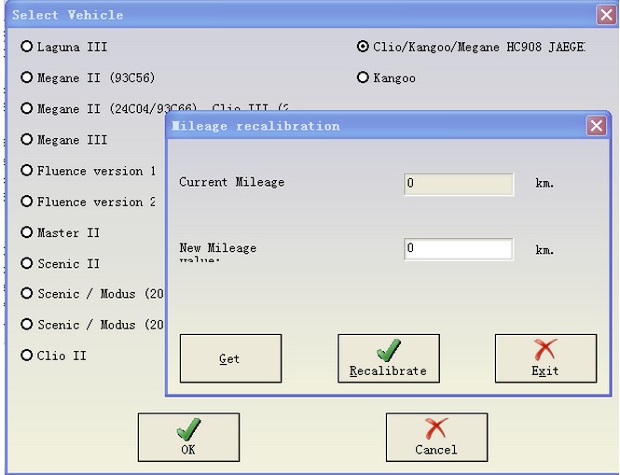Choose Fluence version 2
620x475 pixels.
[27, 202]
